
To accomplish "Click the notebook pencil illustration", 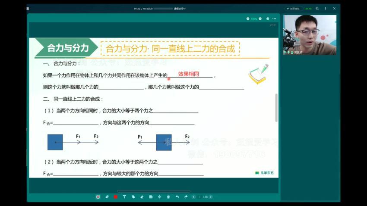I will pos(258,74).
